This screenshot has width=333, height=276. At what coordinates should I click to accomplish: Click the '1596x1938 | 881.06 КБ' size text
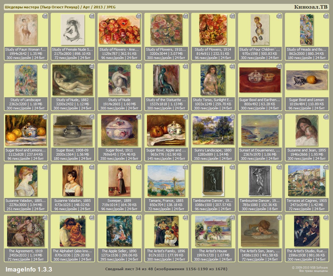pos(307,255)
